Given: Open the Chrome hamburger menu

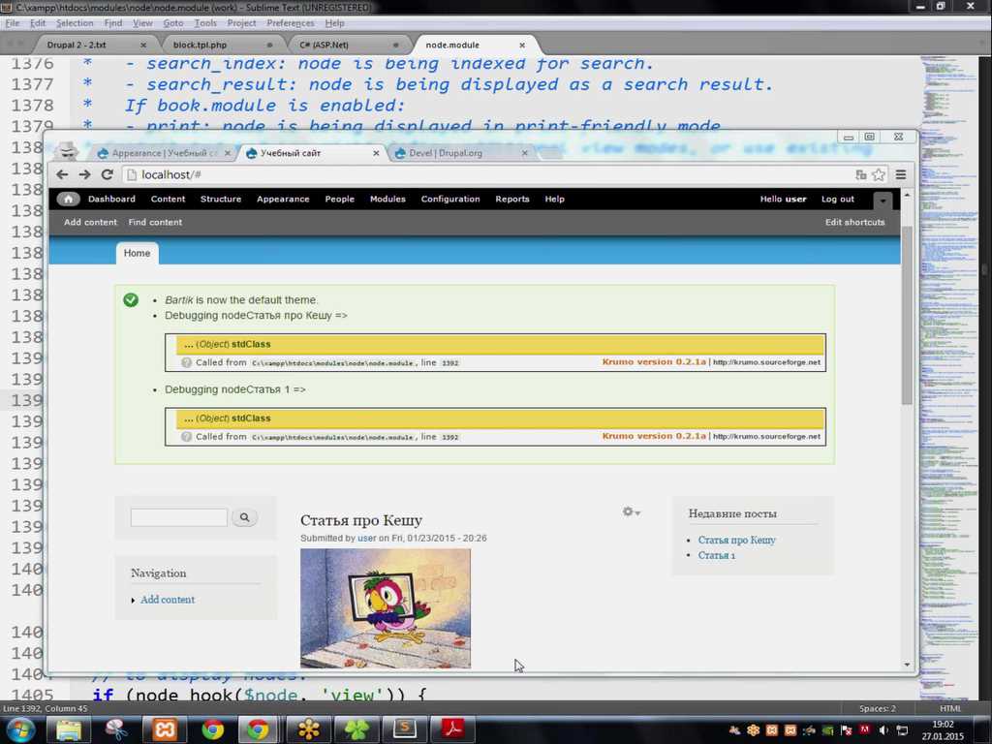Looking at the screenshot, I should [901, 174].
